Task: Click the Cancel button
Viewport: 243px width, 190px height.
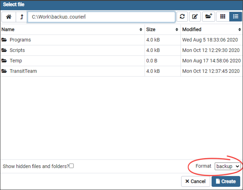Action: pos(195,181)
